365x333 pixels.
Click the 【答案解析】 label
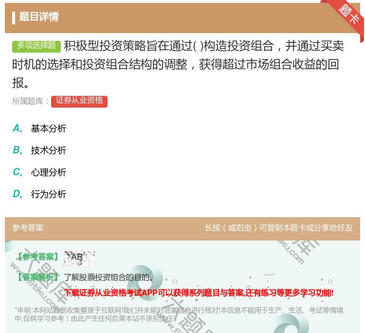pyautogui.click(x=37, y=277)
